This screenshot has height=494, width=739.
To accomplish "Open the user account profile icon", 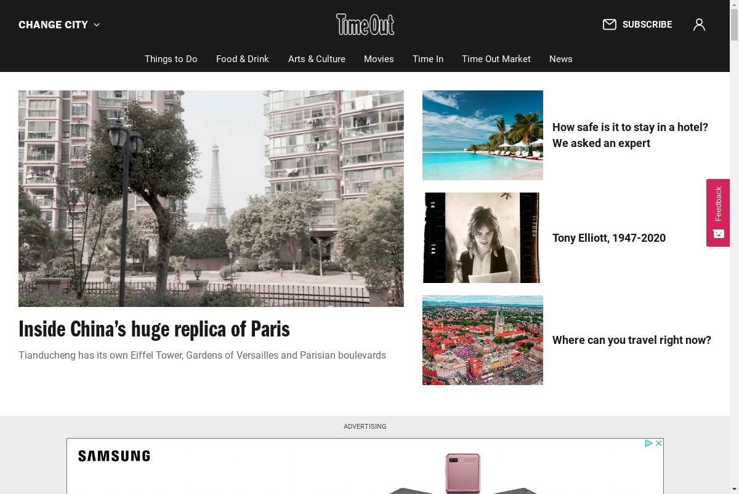I will 699,25.
